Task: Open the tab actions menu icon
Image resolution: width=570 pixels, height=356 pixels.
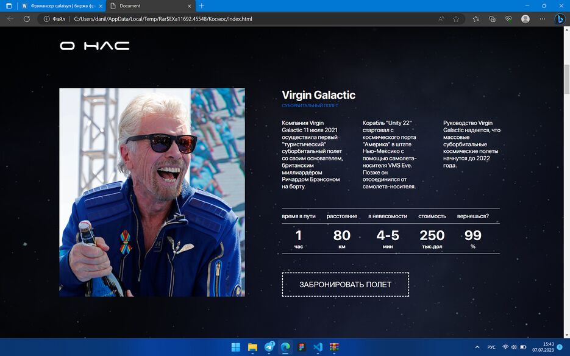Action: 9,6
